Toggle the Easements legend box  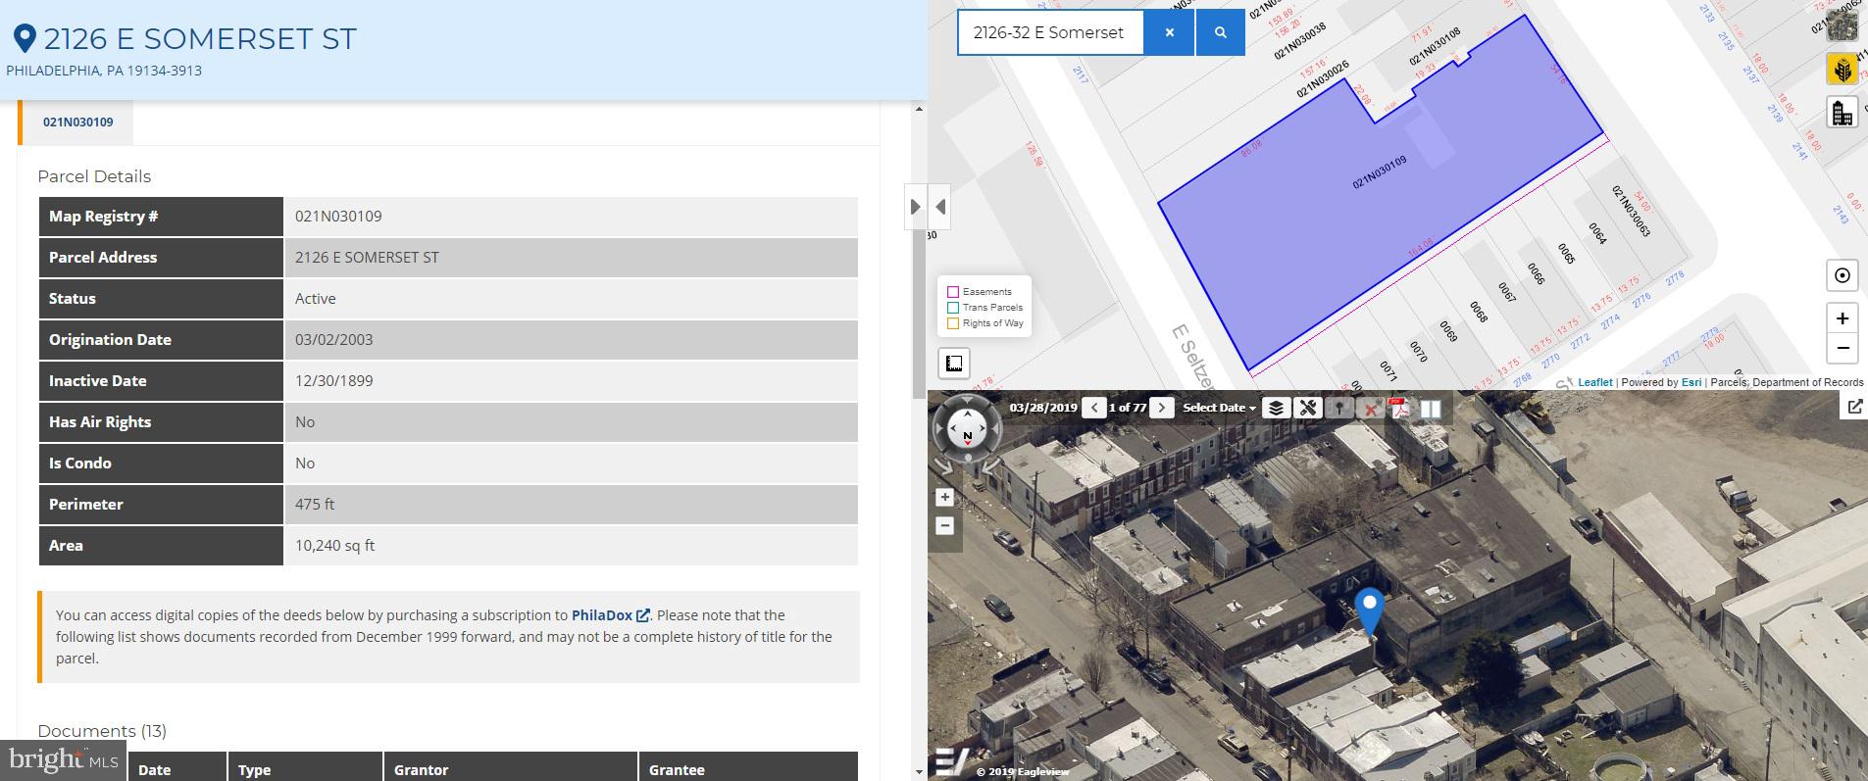(x=952, y=292)
